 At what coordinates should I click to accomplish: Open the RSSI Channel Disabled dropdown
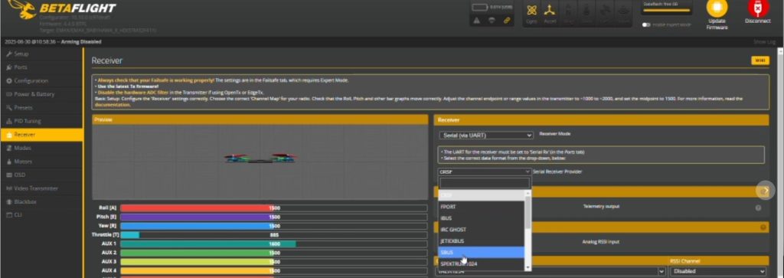tap(718, 272)
